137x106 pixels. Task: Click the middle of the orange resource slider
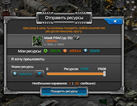click(x=75, y=74)
